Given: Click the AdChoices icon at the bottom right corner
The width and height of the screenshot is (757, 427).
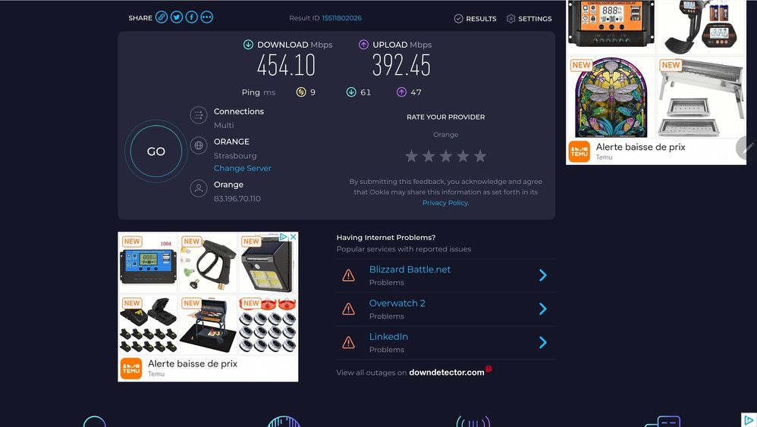Looking at the screenshot, I should point(749,419).
